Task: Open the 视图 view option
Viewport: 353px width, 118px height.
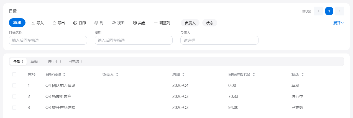Action: 118,23
